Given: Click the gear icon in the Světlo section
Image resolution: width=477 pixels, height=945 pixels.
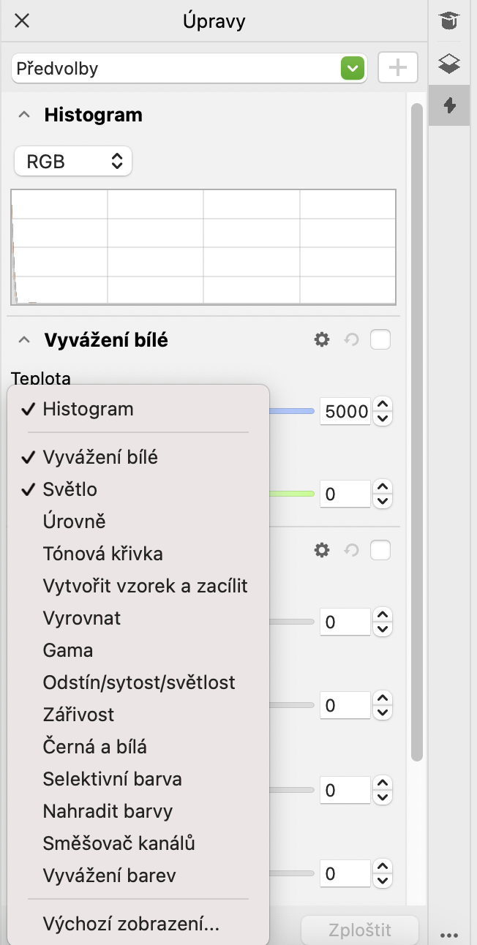Looking at the screenshot, I should click(322, 550).
